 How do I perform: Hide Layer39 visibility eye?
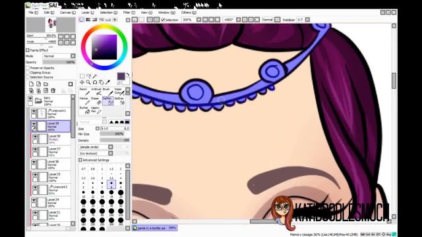(34, 124)
